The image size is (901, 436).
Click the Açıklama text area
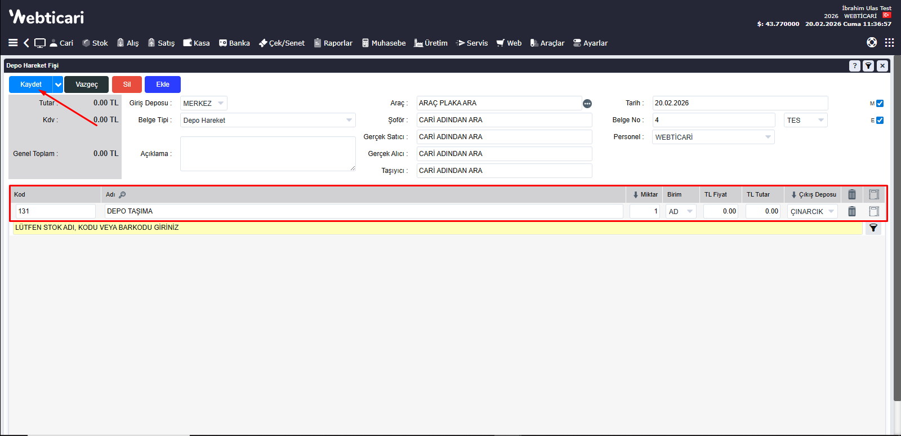coord(267,154)
